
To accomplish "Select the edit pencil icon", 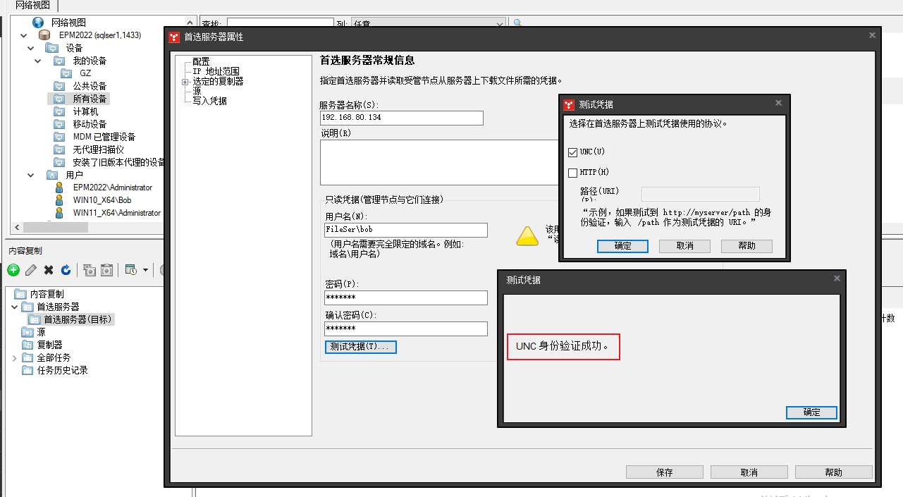I will (30, 270).
